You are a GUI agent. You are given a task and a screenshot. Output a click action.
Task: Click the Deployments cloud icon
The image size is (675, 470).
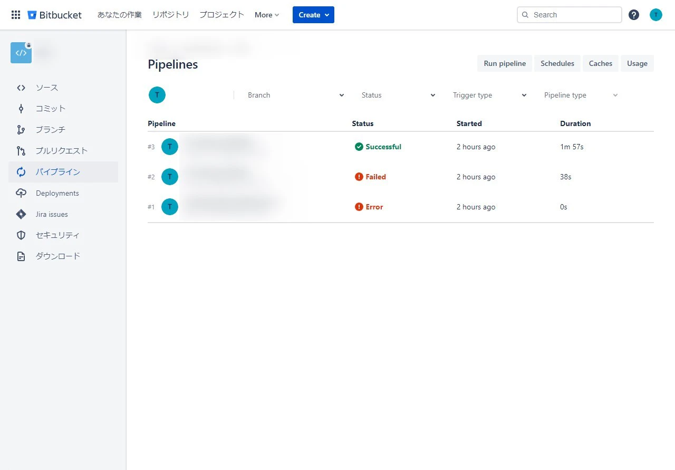[x=21, y=193]
